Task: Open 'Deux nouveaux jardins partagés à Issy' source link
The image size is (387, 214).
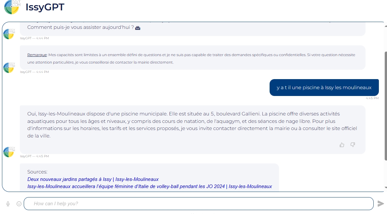Action: coord(93,179)
